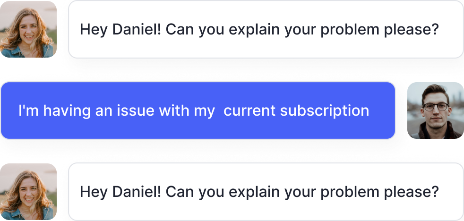The width and height of the screenshot is (464, 221).
Task: Click the support agent avatar beside the first message
Action: (x=28, y=29)
